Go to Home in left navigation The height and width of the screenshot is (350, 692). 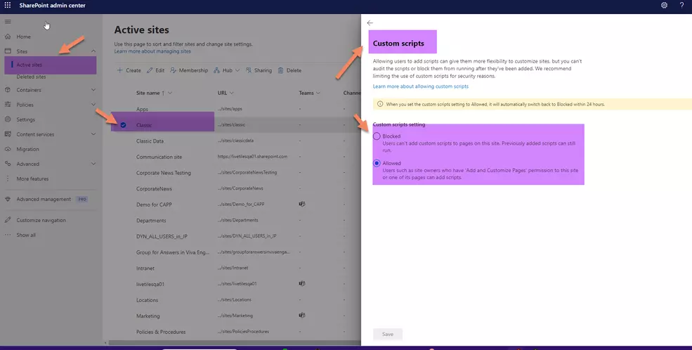pos(23,37)
